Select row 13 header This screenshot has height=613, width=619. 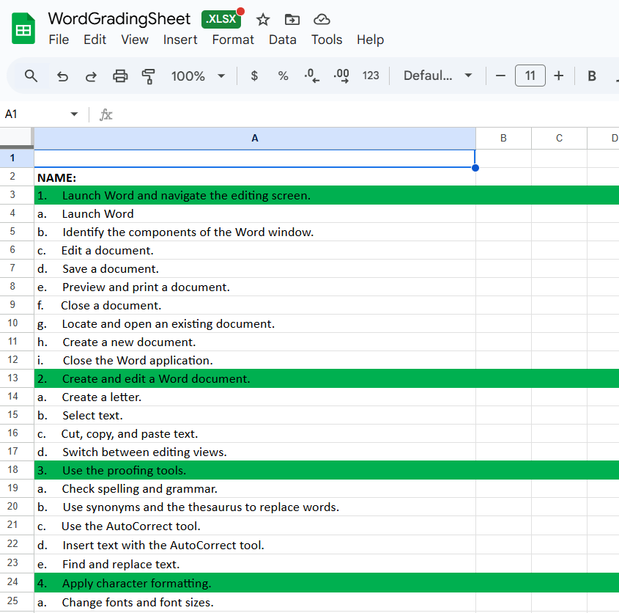[17, 378]
